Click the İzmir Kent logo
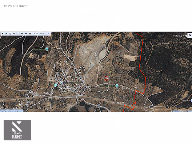The height and width of the screenshot is (144, 192). [17, 130]
